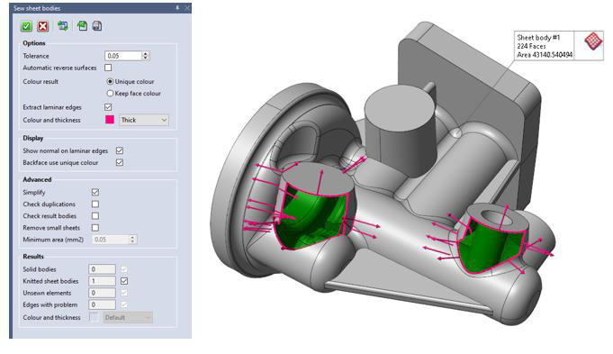The width and height of the screenshot is (613, 354).
Task: Click the load settings icon with green arrow
Action: click(x=82, y=26)
